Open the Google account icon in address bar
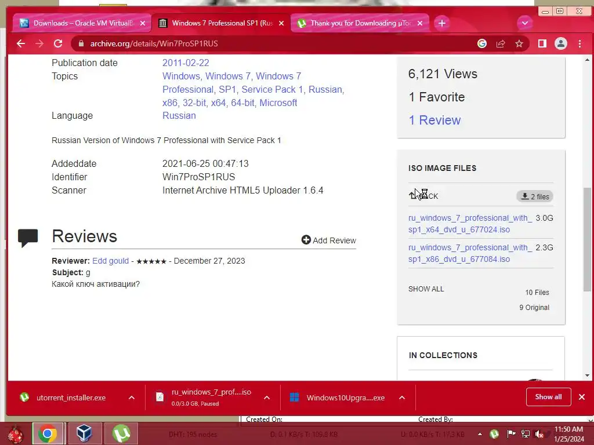The width and height of the screenshot is (594, 445). click(x=482, y=43)
